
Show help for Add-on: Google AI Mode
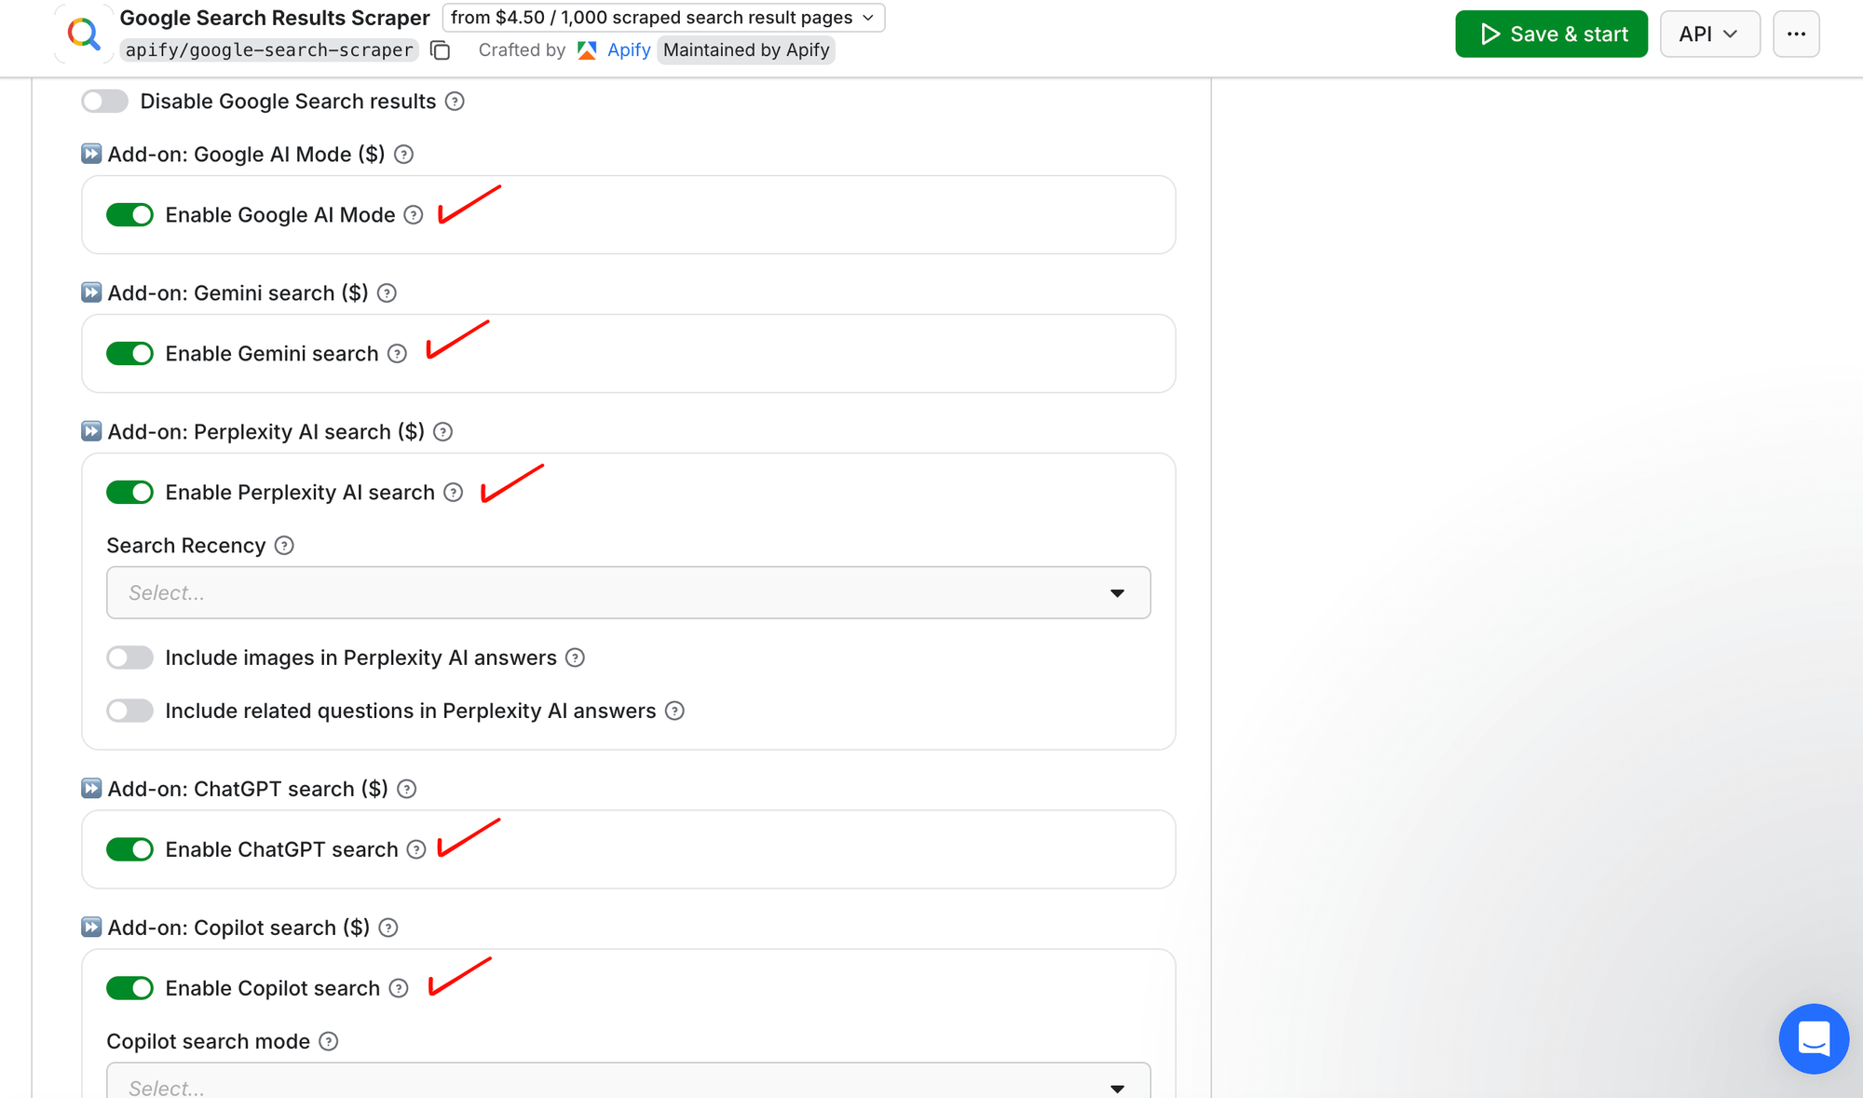[x=403, y=155]
